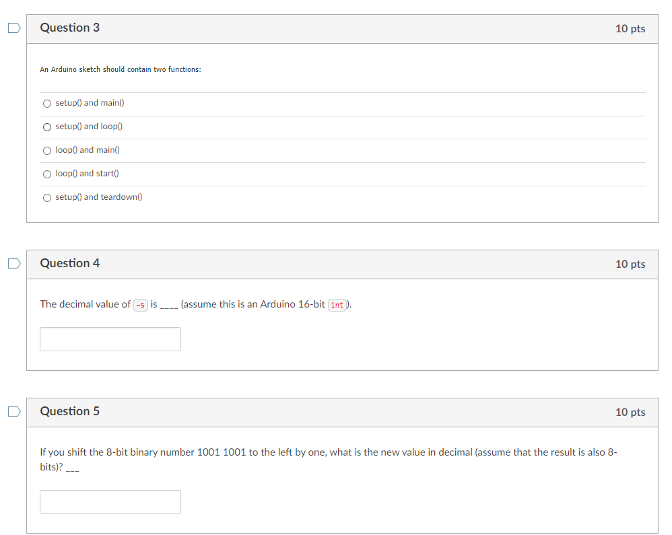Select the 'setup() and main()' radio option

pyautogui.click(x=47, y=103)
